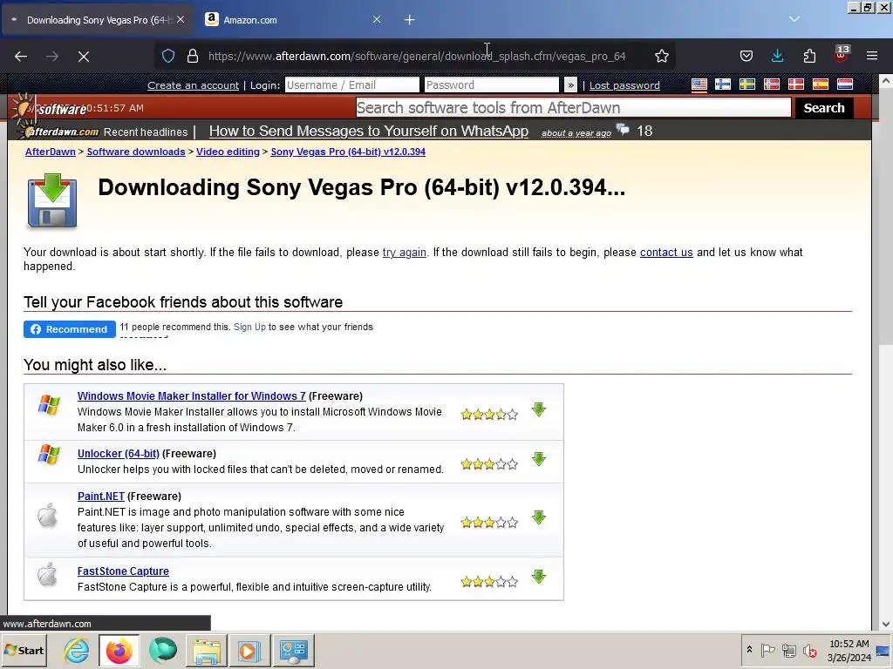Click the try again link
The image size is (893, 669).
(x=405, y=252)
